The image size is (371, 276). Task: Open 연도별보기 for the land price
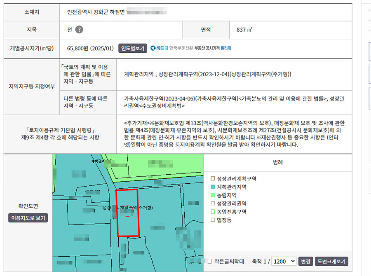133,48
